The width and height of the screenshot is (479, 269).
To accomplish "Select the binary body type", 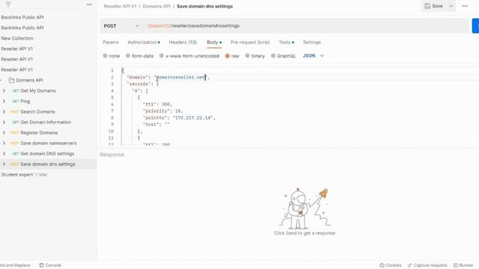I will (x=255, y=56).
